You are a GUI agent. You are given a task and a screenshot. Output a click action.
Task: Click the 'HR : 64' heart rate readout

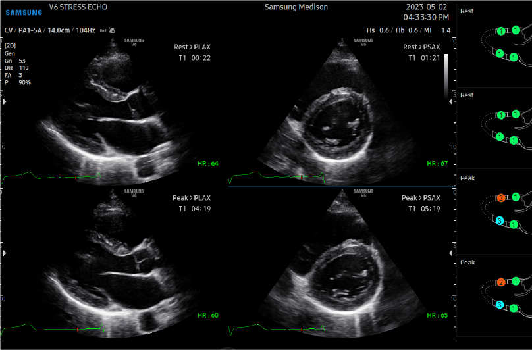click(x=208, y=163)
